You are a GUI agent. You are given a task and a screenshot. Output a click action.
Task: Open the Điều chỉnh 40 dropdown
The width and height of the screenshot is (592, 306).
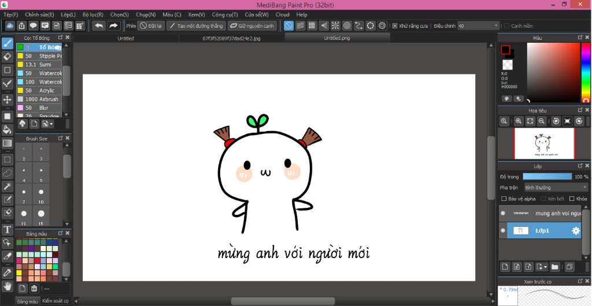[478, 25]
